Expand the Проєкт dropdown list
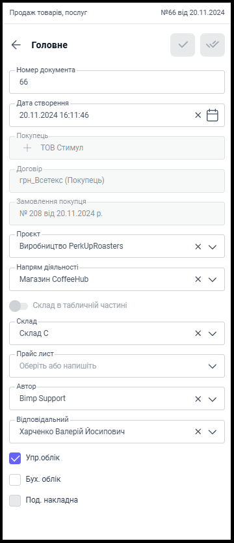Screen dimensions: 234x543 (213, 247)
